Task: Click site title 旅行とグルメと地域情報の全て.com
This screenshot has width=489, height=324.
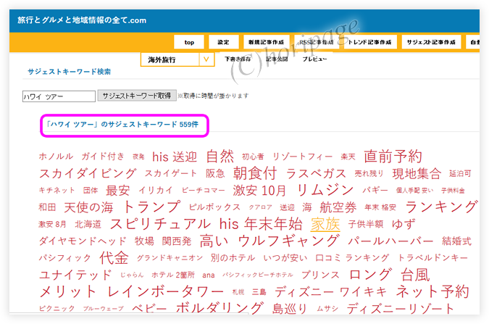Action: coord(82,20)
